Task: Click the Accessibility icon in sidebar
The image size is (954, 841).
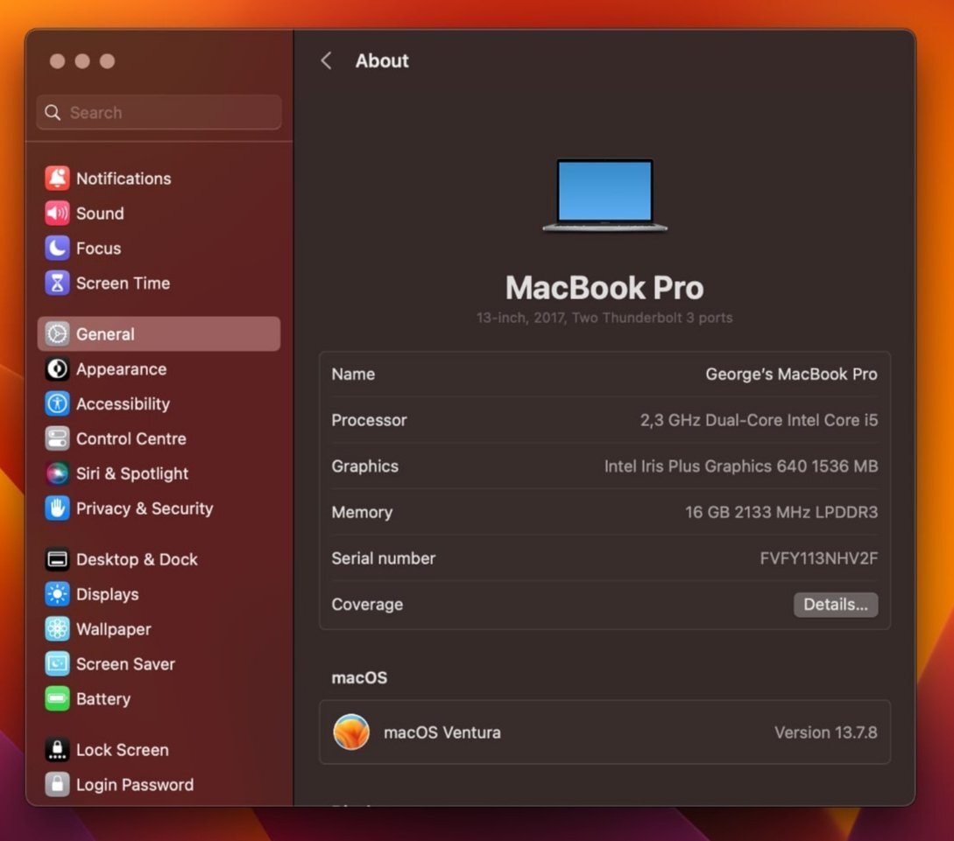Action: (57, 404)
